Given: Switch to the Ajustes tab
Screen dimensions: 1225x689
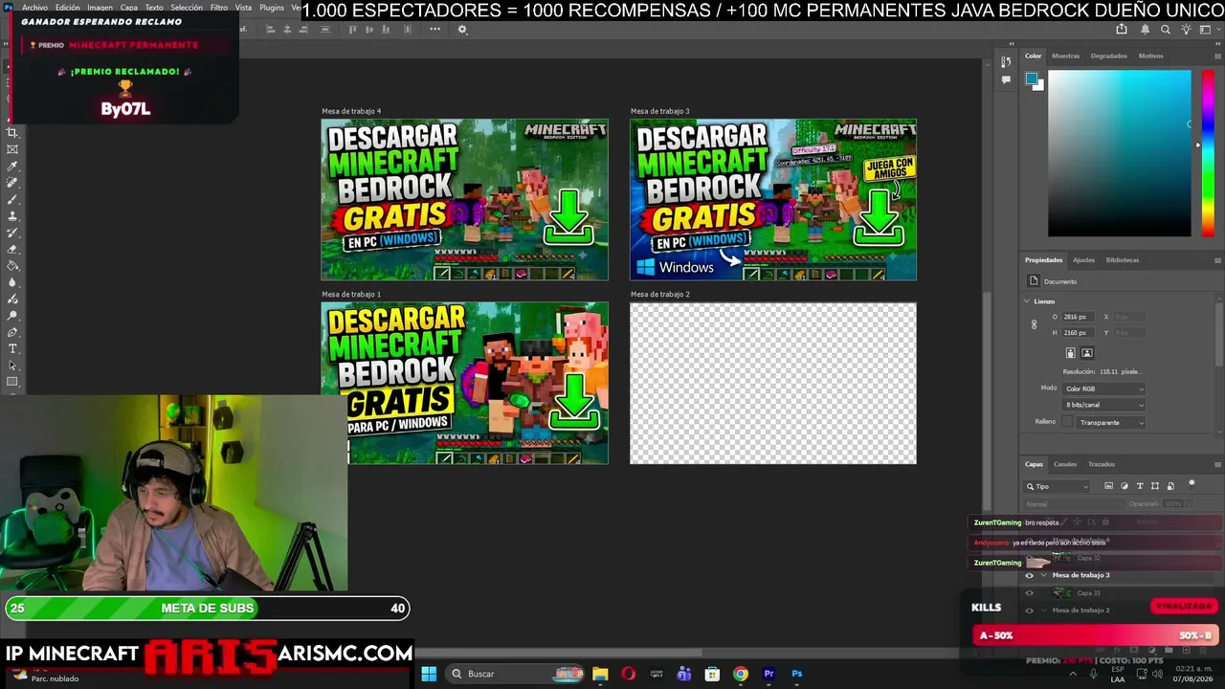Looking at the screenshot, I should [1083, 260].
